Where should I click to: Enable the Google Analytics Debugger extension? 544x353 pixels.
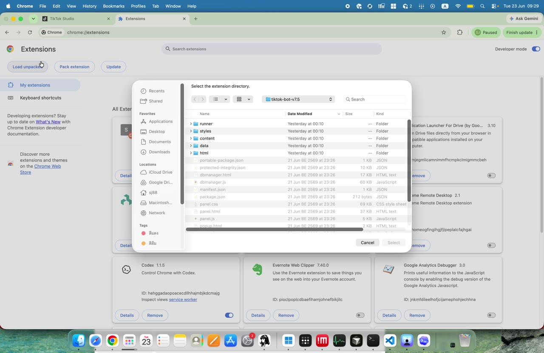coord(491,315)
